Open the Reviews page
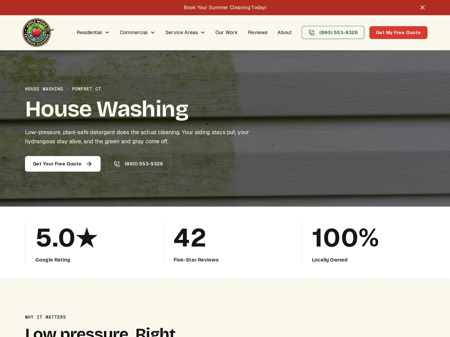Screen dimensions: 450x337 [258, 33]
